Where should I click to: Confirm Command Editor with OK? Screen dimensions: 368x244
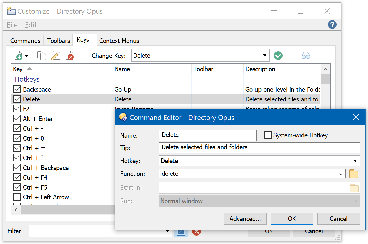tap(292, 219)
